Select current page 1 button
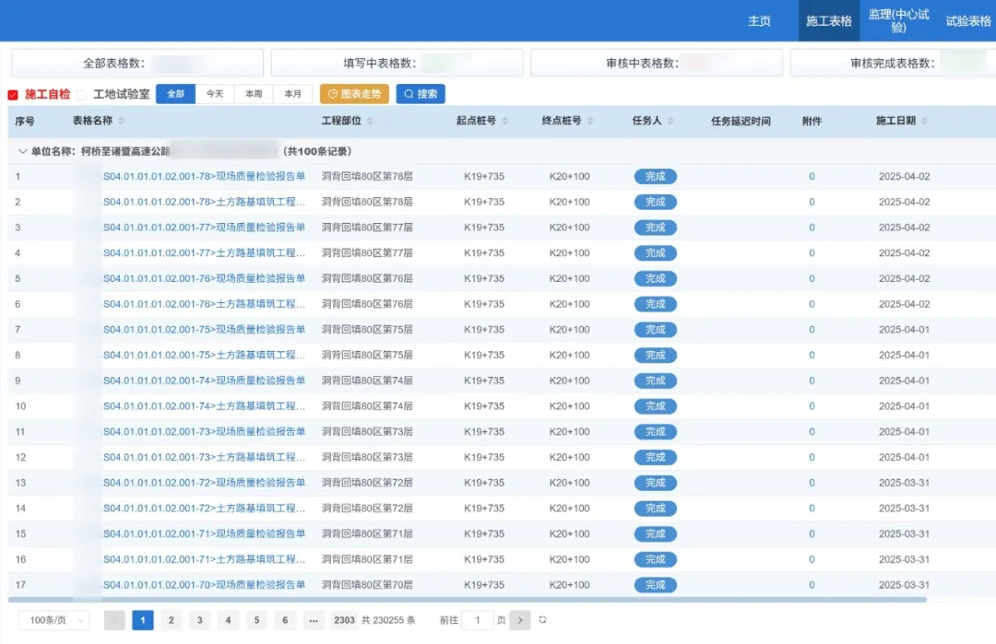 143,620
